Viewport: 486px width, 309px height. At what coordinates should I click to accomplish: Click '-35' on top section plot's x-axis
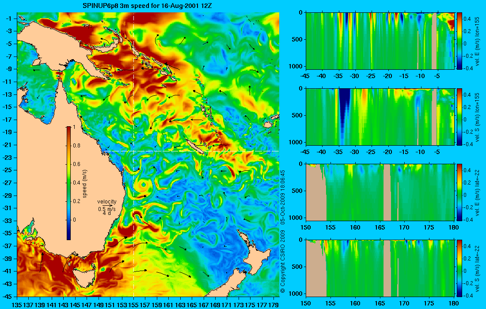point(338,76)
